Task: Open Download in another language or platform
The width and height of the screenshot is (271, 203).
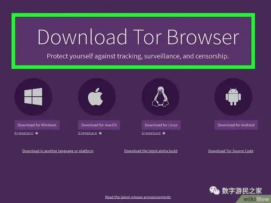Action: pyautogui.click(x=58, y=151)
